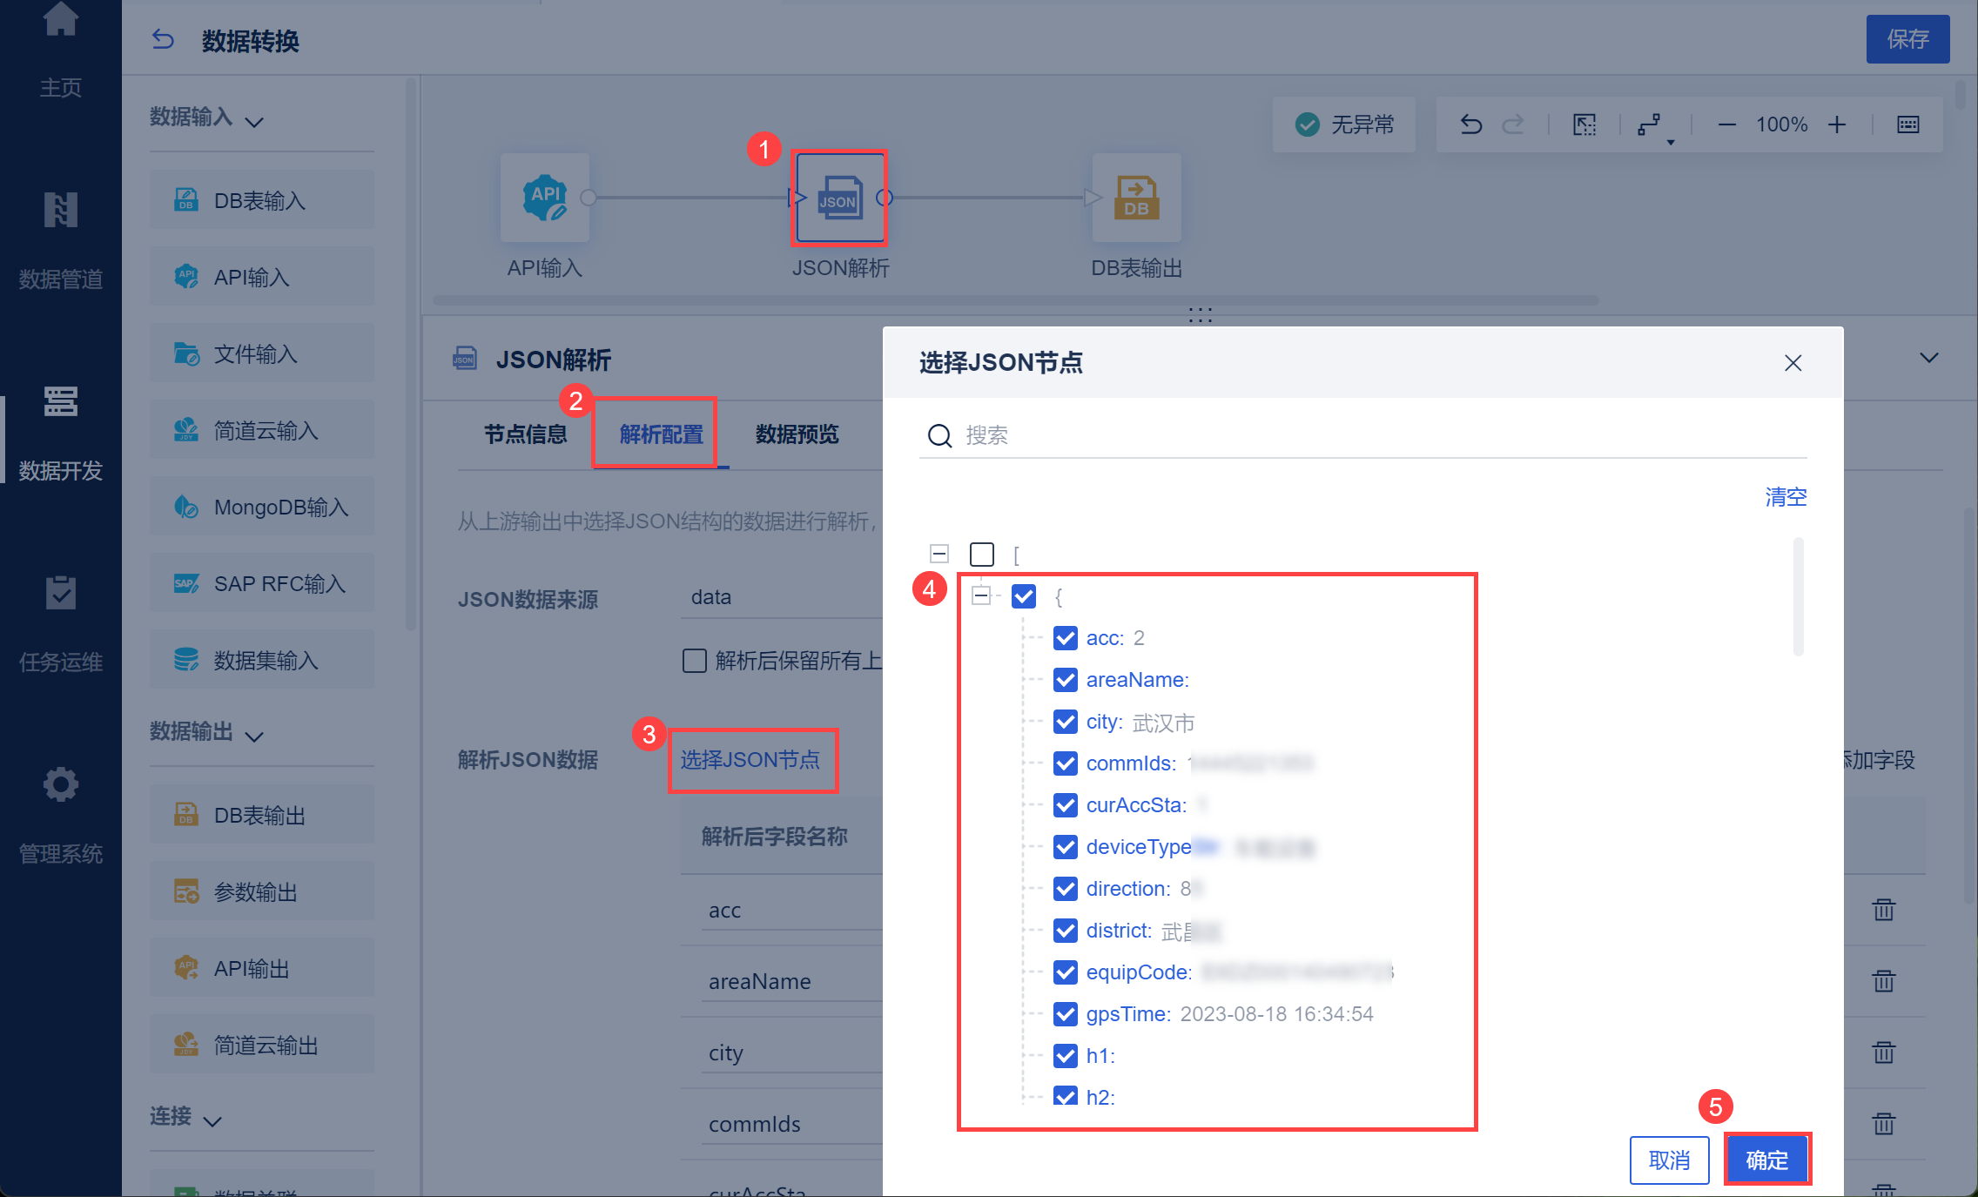This screenshot has width=1978, height=1197.
Task: Switch to the 数据预览 tab
Action: click(x=797, y=434)
